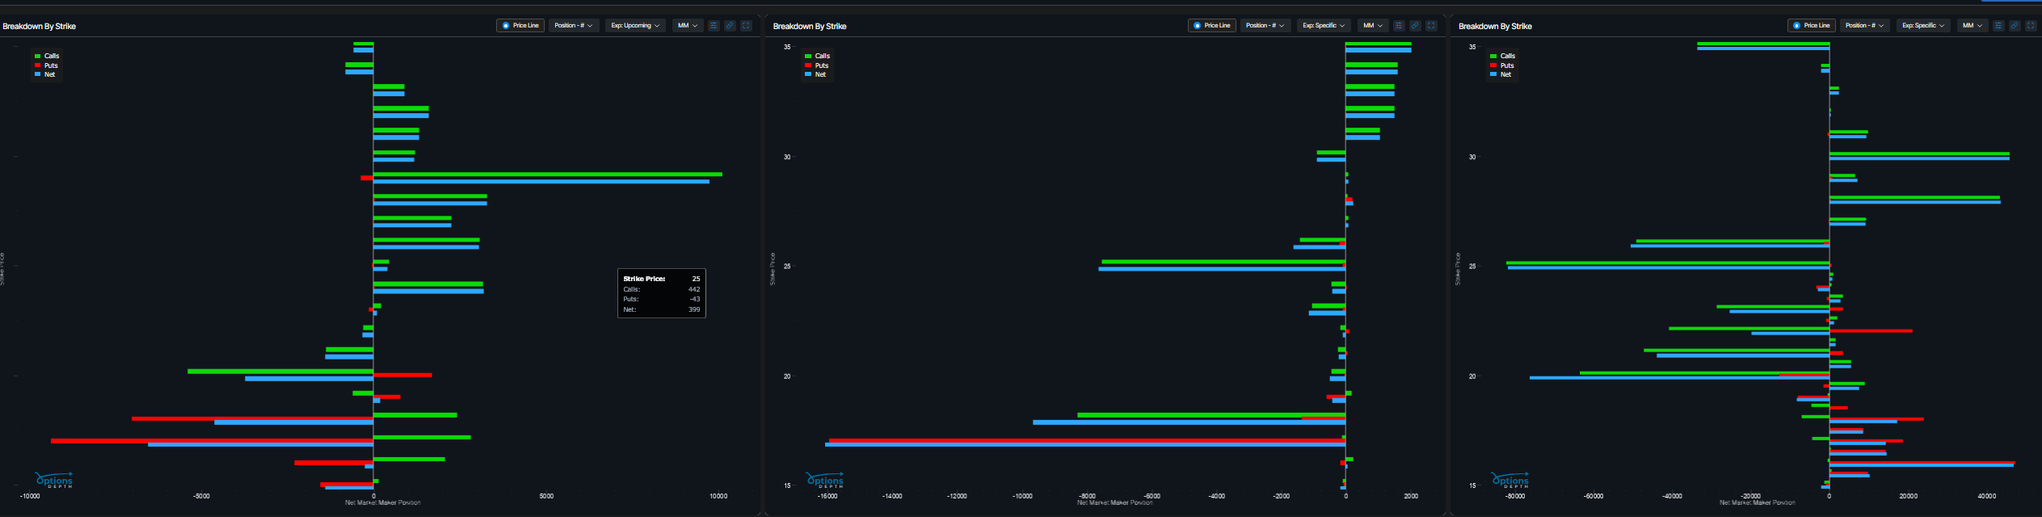Click x-axis label -80000 in right chart

click(1515, 496)
